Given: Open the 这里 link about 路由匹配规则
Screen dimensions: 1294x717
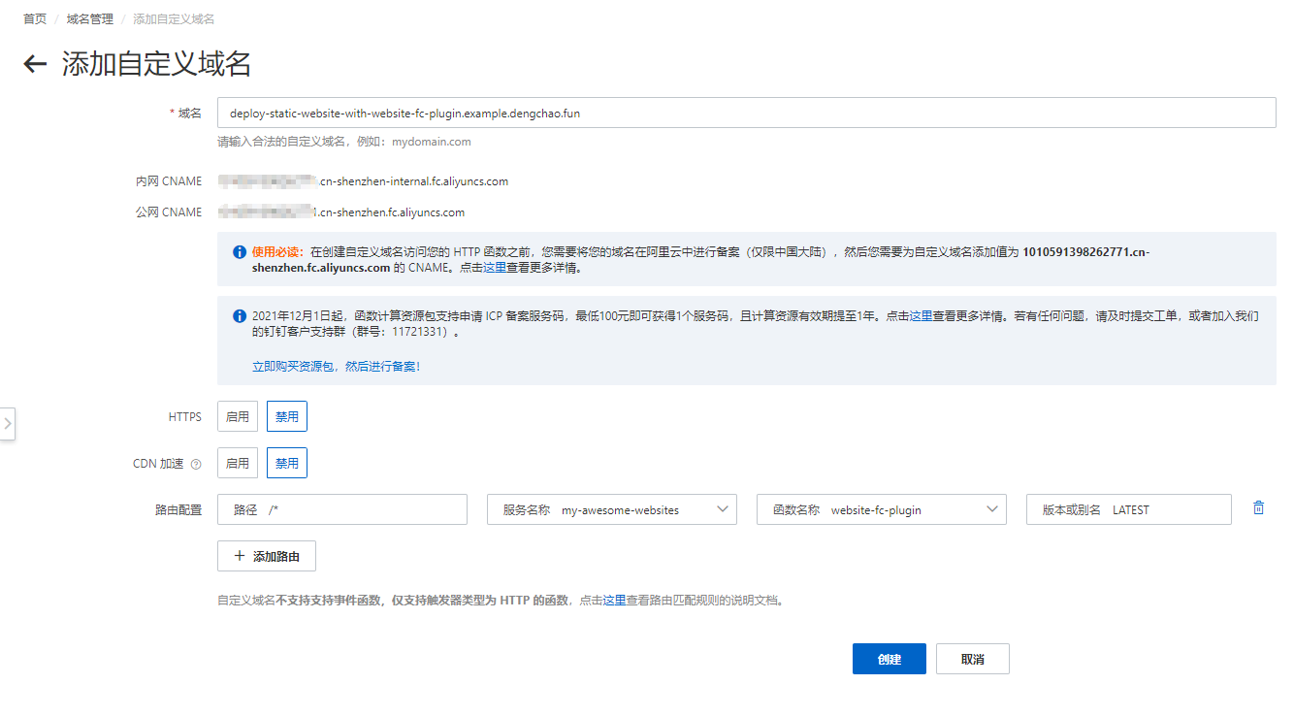Looking at the screenshot, I should click(614, 601).
